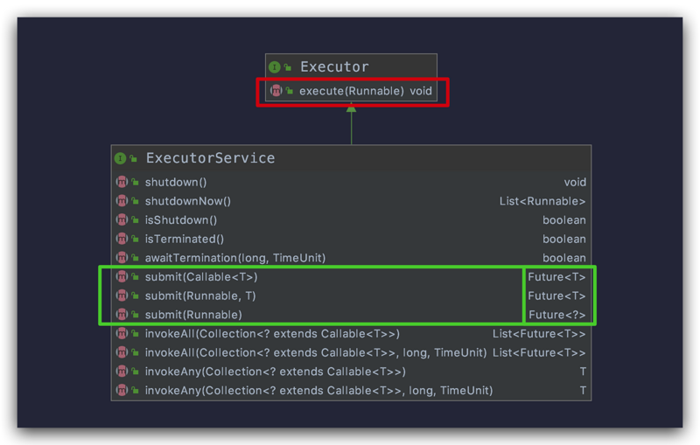The width and height of the screenshot is (700, 445).
Task: Click the method icon beside submit(Callable<T>)
Action: 122,277
